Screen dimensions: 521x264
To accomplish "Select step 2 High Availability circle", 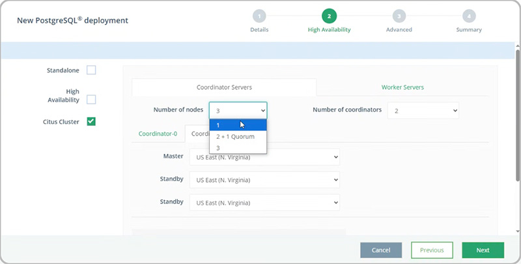I will point(329,16).
